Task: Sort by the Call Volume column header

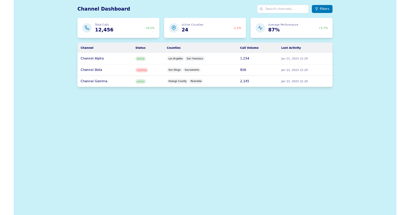Action: point(249,48)
